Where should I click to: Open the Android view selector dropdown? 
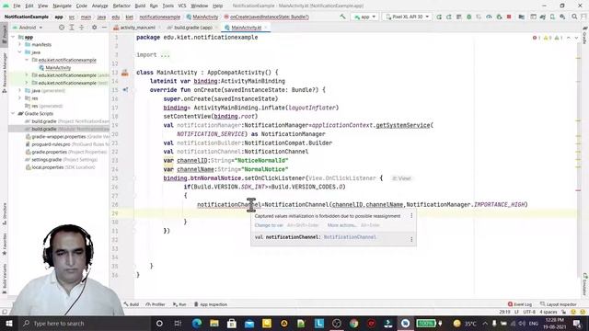[28, 28]
